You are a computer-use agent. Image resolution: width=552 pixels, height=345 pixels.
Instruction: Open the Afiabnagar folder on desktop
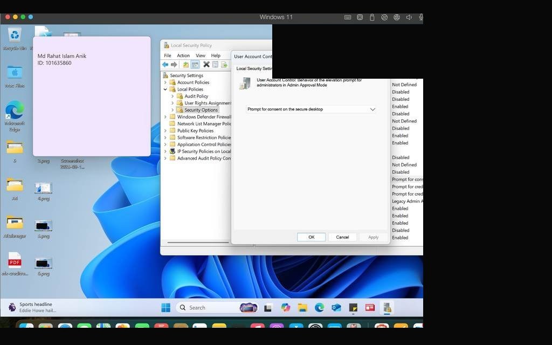(15, 226)
